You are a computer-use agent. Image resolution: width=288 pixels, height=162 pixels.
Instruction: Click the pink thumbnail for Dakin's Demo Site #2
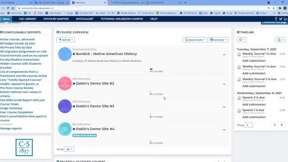click(65, 83)
